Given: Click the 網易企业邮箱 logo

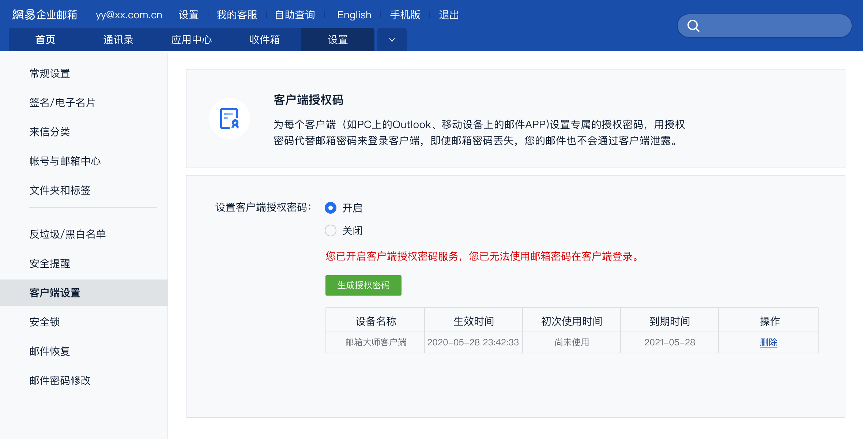Looking at the screenshot, I should click(45, 15).
